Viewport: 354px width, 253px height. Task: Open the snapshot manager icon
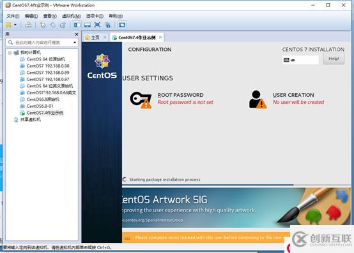click(x=63, y=25)
